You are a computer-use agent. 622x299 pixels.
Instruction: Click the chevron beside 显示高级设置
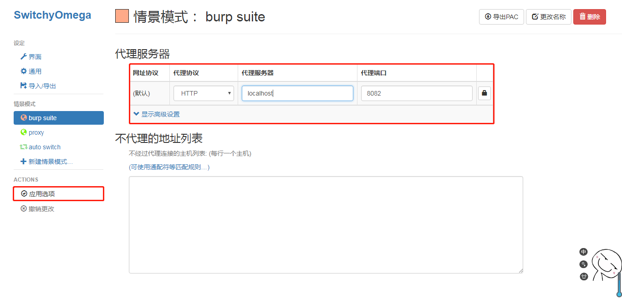pyautogui.click(x=136, y=114)
